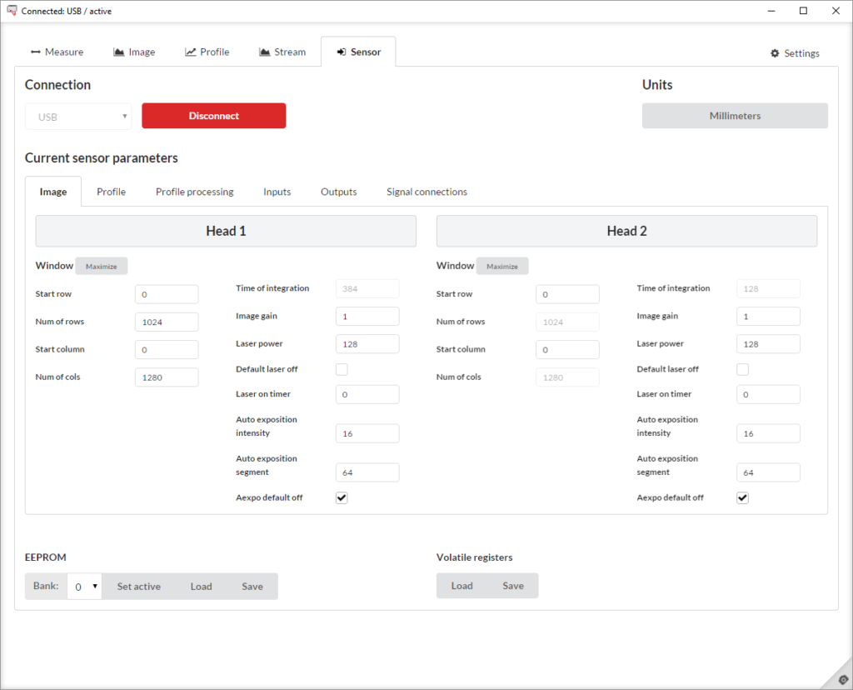This screenshot has height=690, width=853.
Task: Click the gear icon beside Settings
Action: pos(775,53)
